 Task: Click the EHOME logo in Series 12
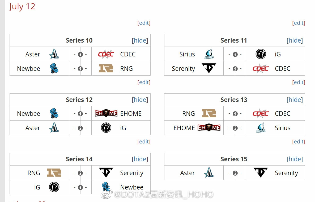[x=106, y=113]
